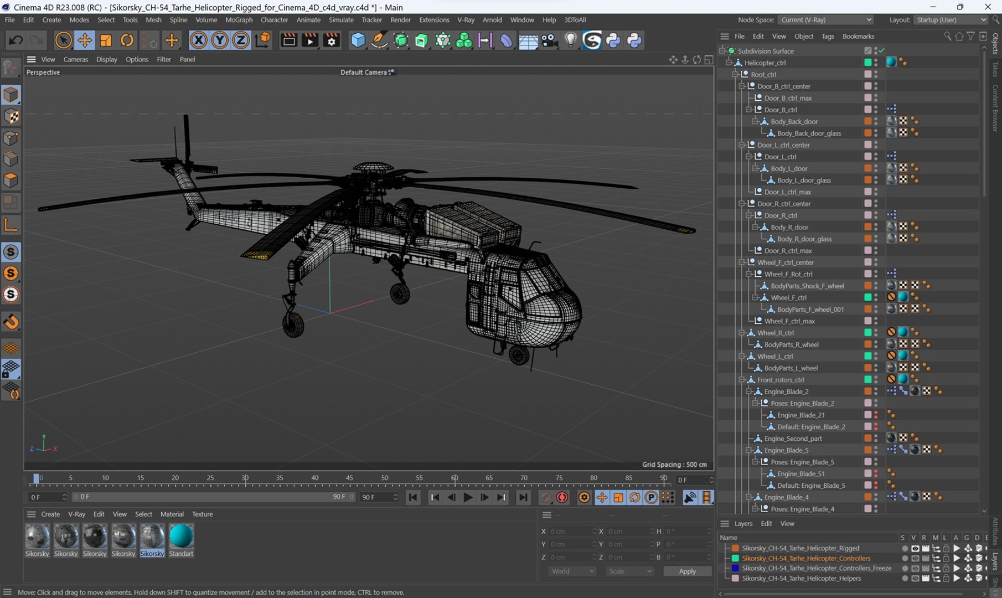Click Record Active Objects button

[x=545, y=497]
